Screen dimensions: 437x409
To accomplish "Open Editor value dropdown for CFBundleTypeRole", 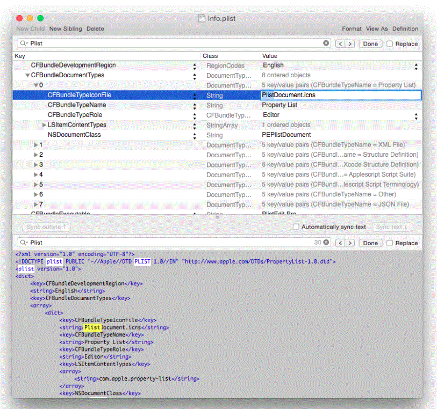I will point(416,116).
